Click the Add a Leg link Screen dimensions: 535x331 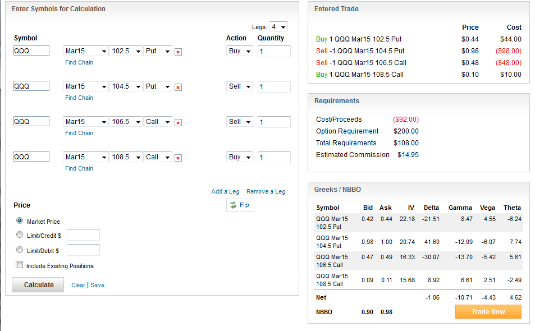click(225, 192)
